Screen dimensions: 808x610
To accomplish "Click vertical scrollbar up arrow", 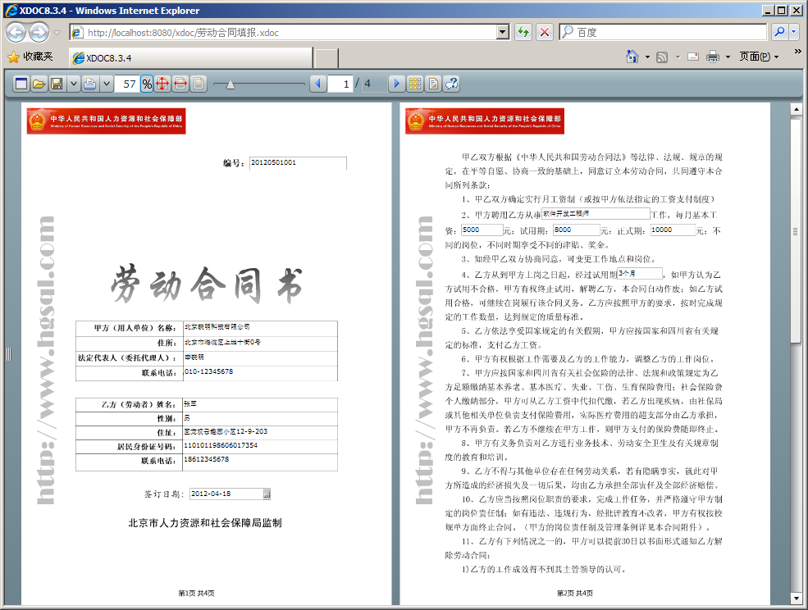I will [x=797, y=109].
